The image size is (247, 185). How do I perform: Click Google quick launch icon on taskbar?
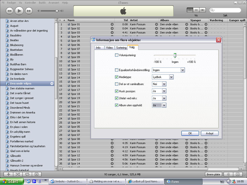click(x=40, y=181)
